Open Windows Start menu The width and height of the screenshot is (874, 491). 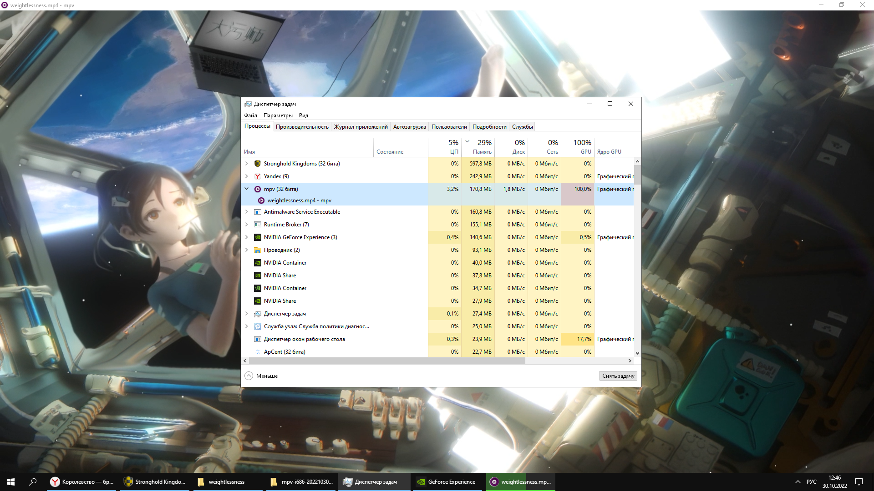(11, 482)
